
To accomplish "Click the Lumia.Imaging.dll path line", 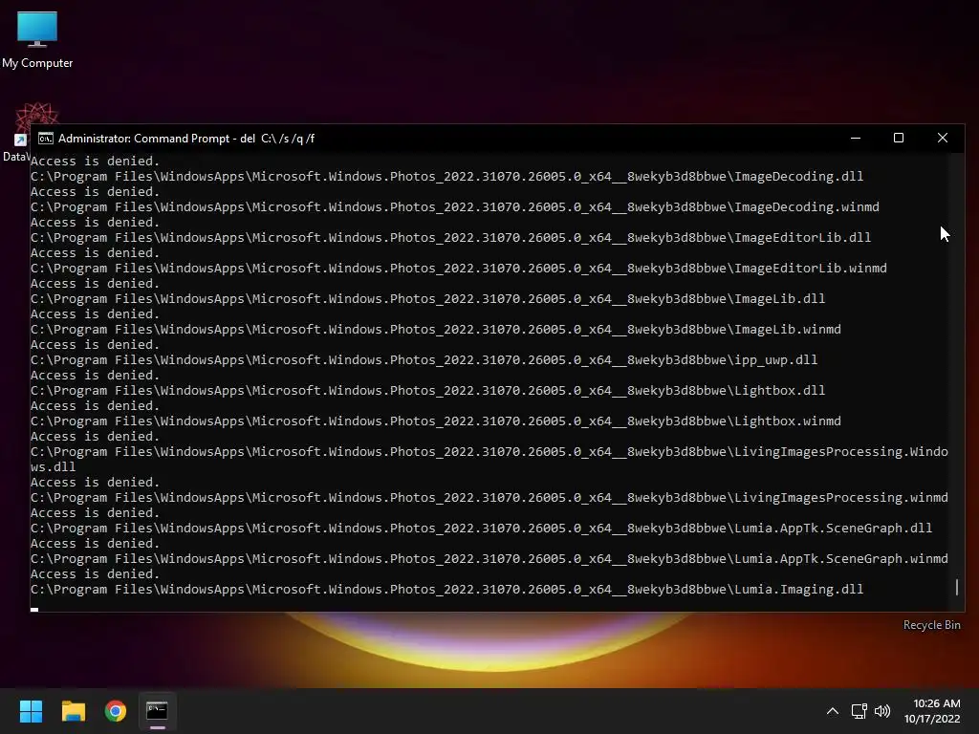I will pos(447,590).
